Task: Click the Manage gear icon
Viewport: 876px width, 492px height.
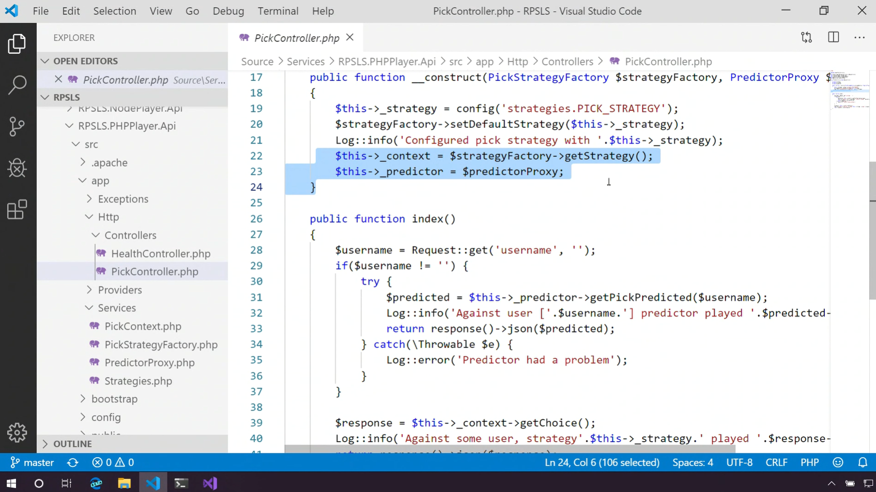Action: 17,432
